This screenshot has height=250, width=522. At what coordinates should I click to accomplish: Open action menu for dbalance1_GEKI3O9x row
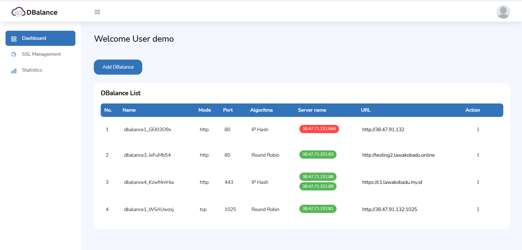pyautogui.click(x=478, y=130)
